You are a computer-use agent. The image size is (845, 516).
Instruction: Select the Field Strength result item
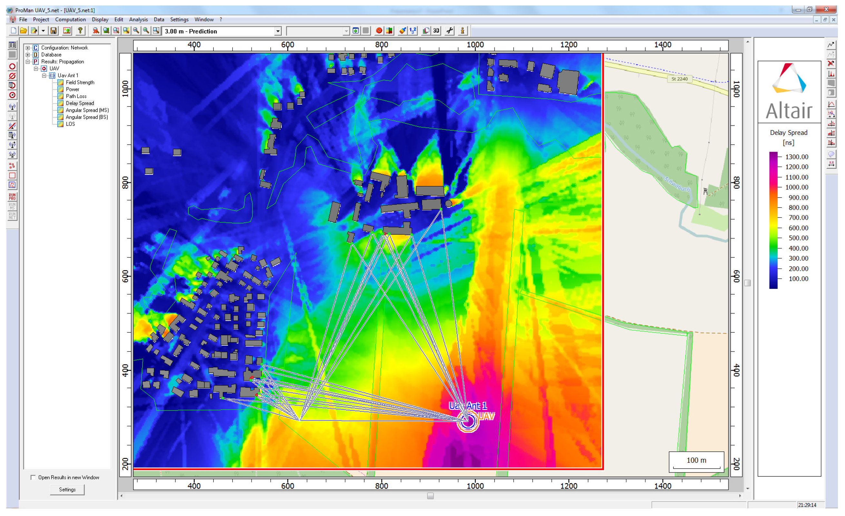[x=80, y=82]
